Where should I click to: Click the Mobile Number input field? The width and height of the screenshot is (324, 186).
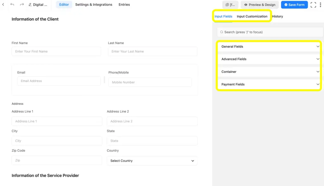tap(150, 82)
